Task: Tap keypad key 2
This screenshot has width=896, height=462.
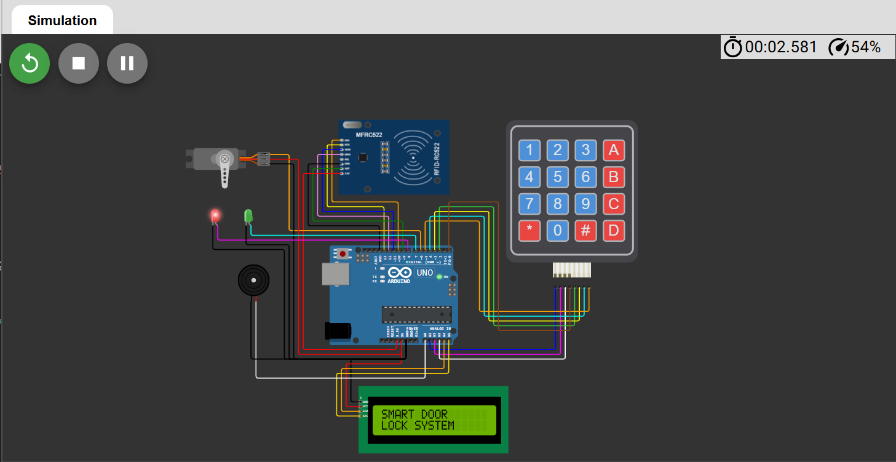Action: coord(558,150)
